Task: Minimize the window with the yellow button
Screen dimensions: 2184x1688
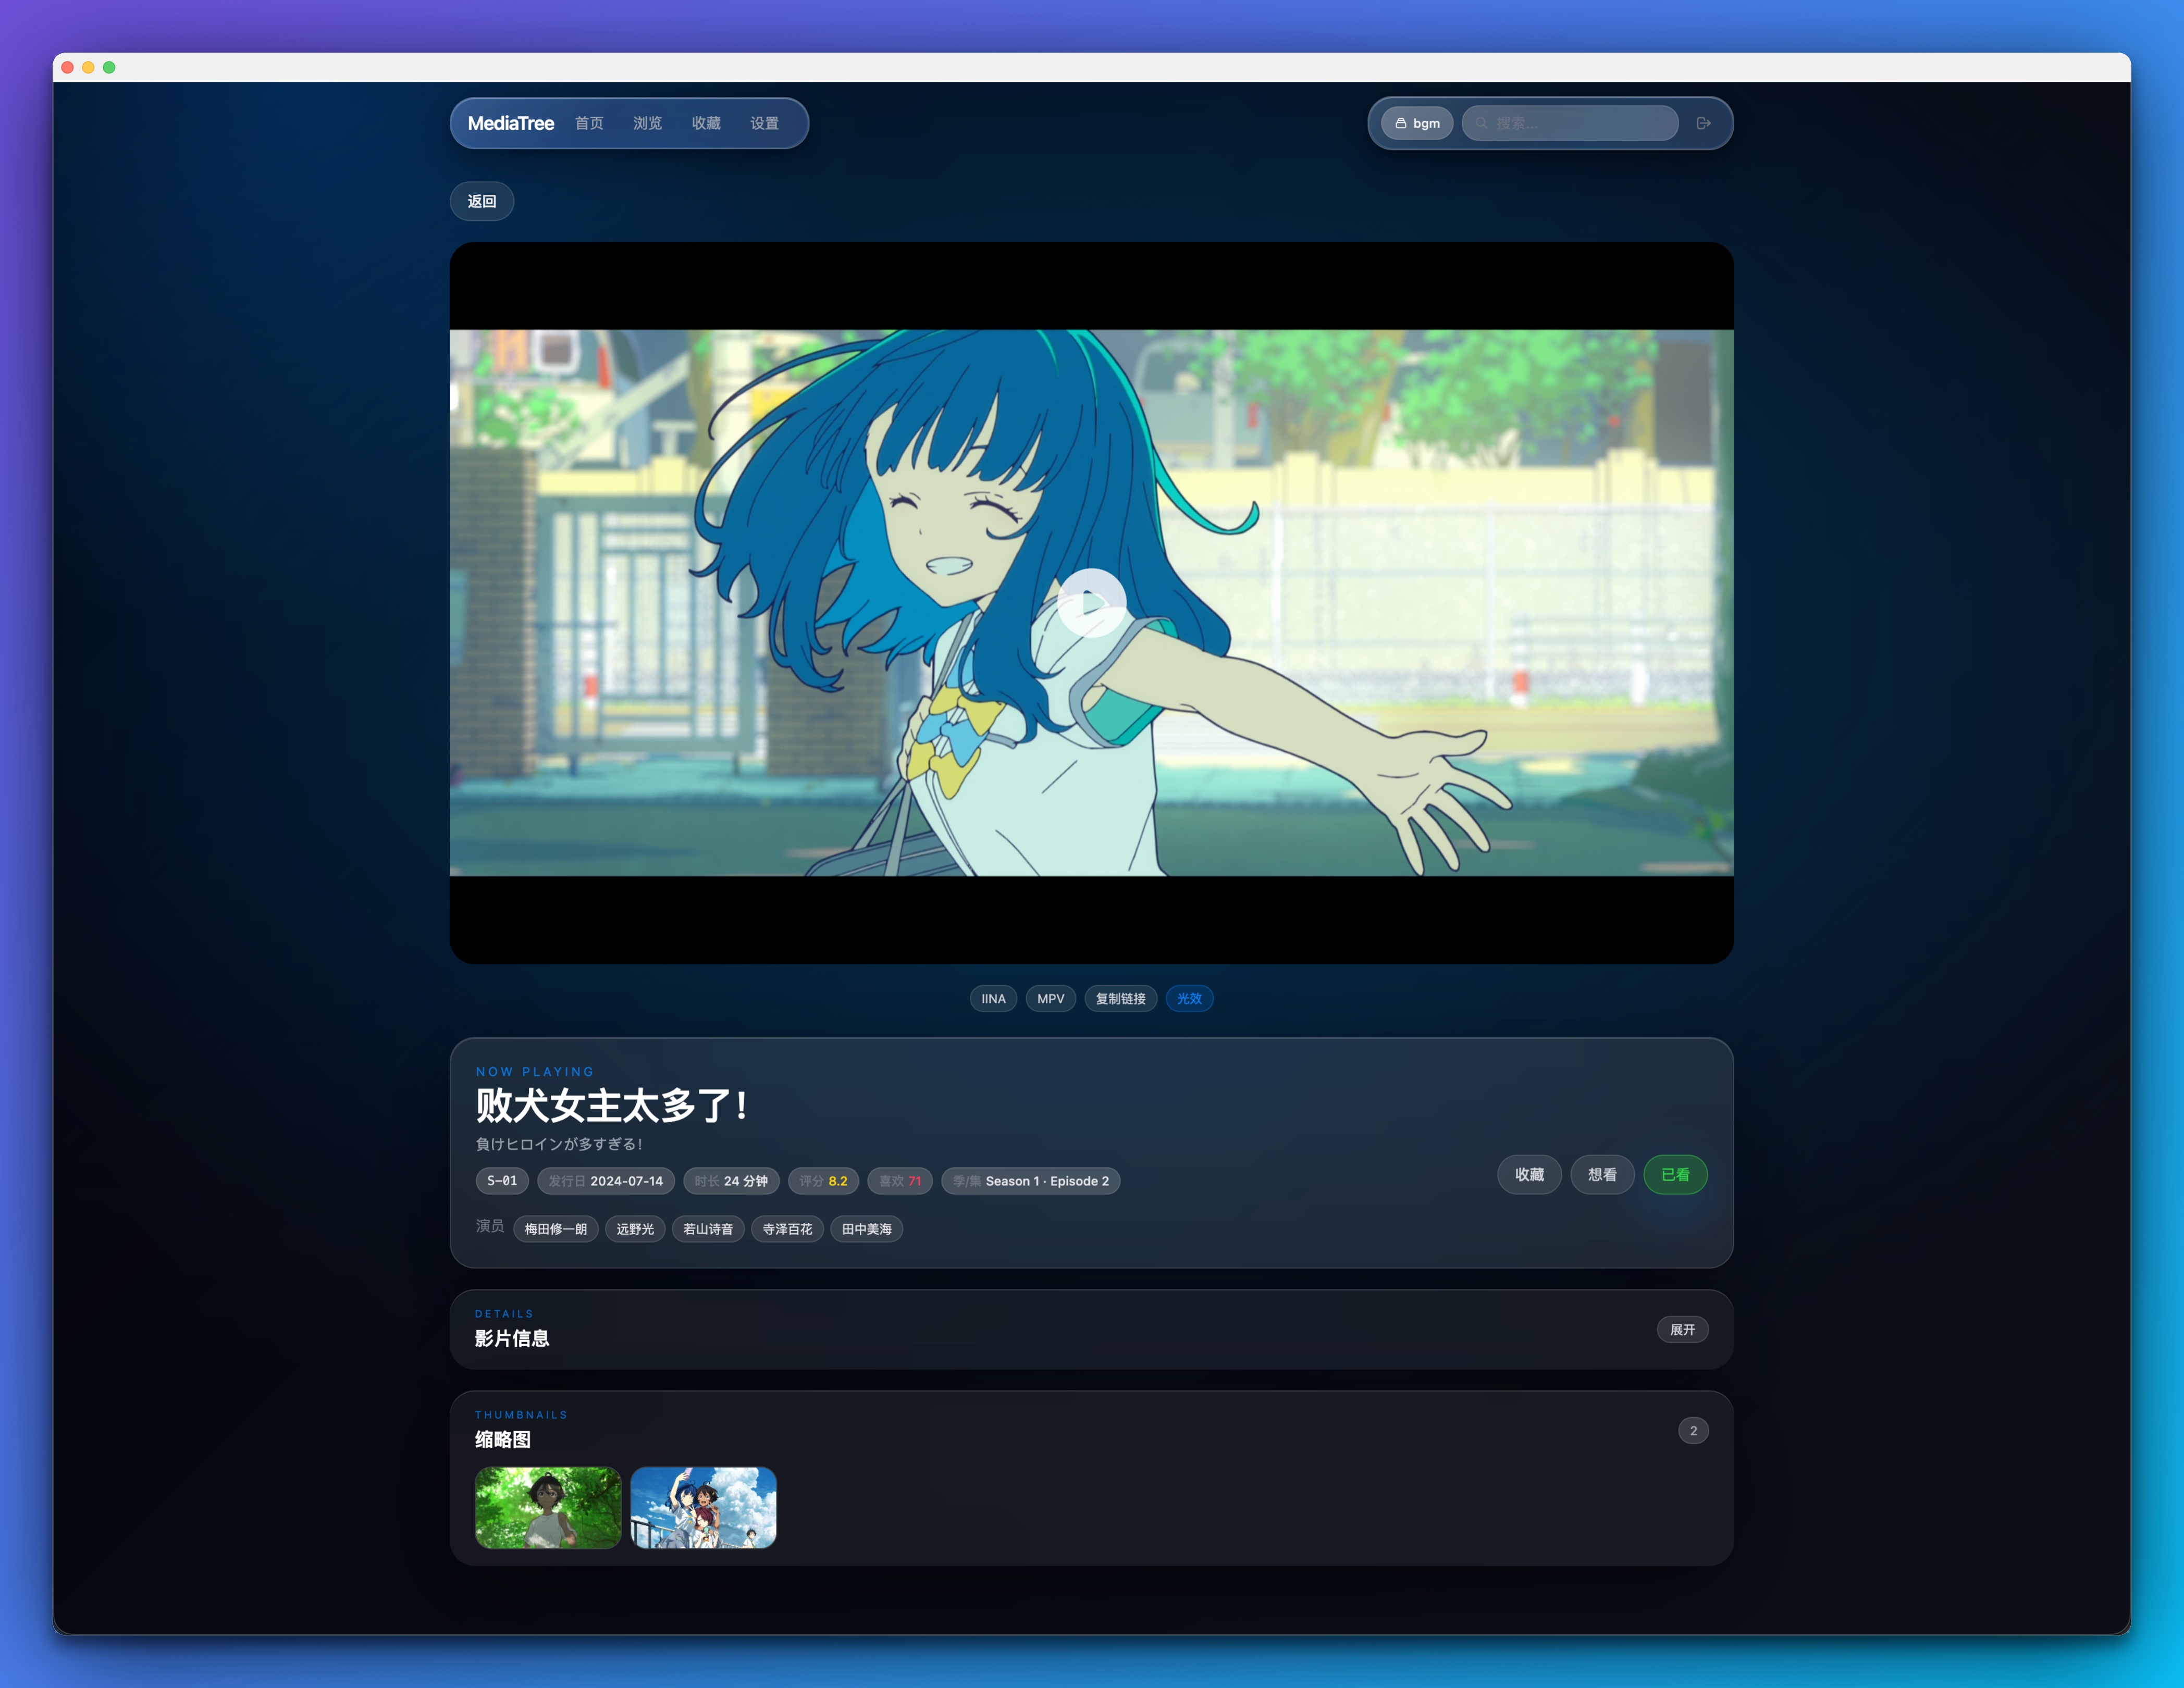Action: click(x=88, y=67)
